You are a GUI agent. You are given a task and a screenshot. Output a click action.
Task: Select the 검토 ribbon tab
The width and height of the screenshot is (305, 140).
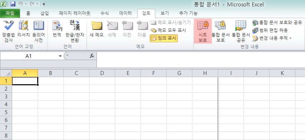[146, 14]
